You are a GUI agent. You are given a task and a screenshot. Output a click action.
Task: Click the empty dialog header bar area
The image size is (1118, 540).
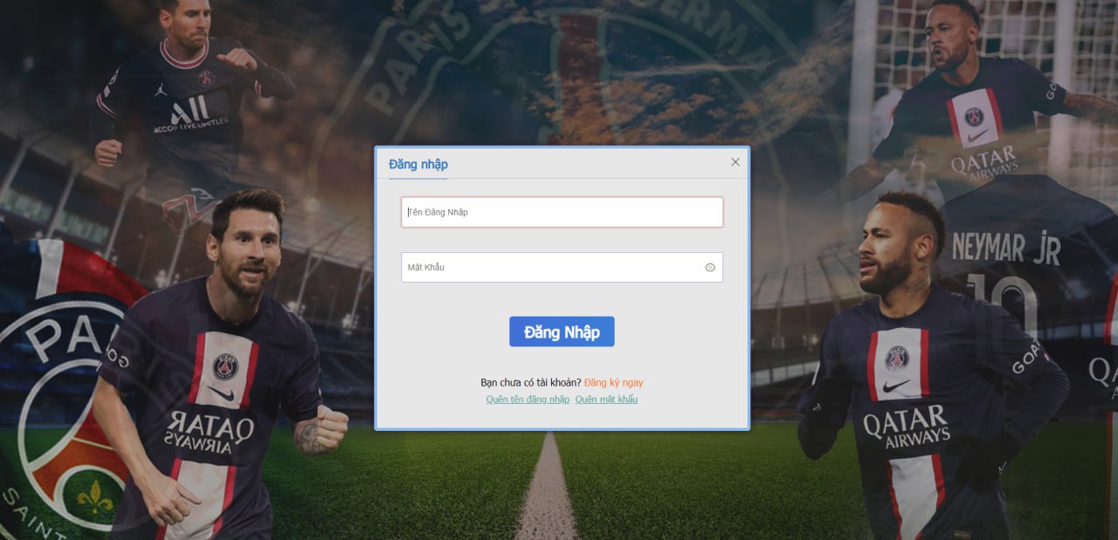click(x=588, y=163)
